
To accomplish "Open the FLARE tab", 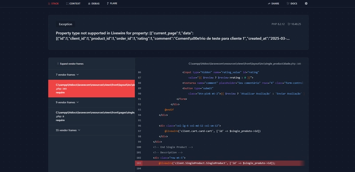I will pyautogui.click(x=112, y=4).
